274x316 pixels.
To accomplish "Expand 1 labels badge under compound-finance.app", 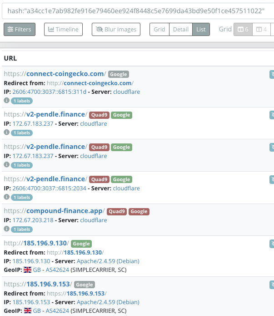I will pos(22,229).
